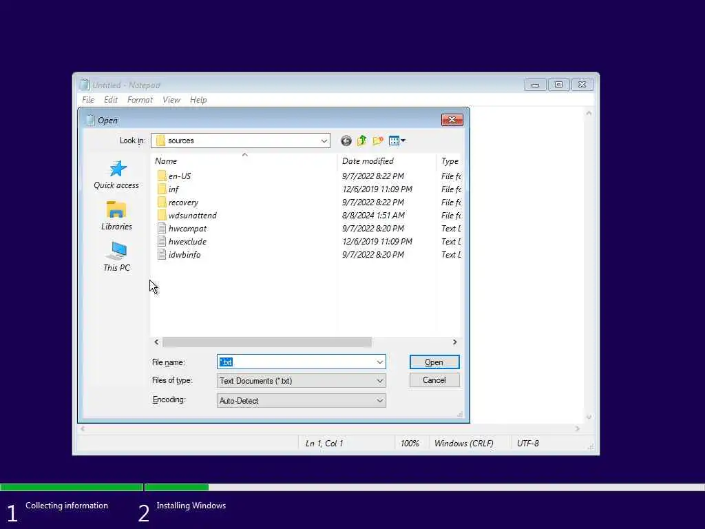Click the Notepad window title bar icon
Screen dimensions: 705x529
(x=84, y=85)
